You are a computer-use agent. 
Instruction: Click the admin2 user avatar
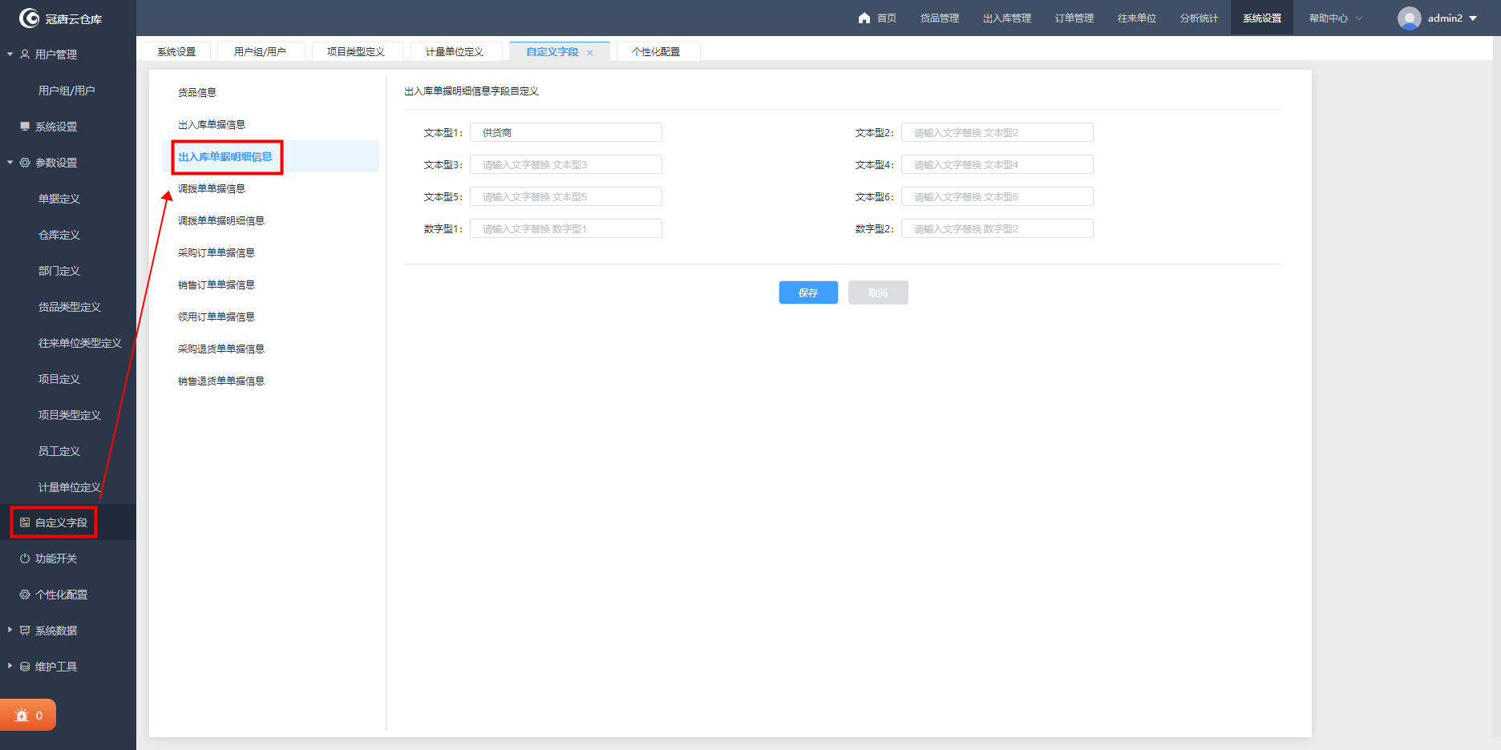[x=1409, y=18]
